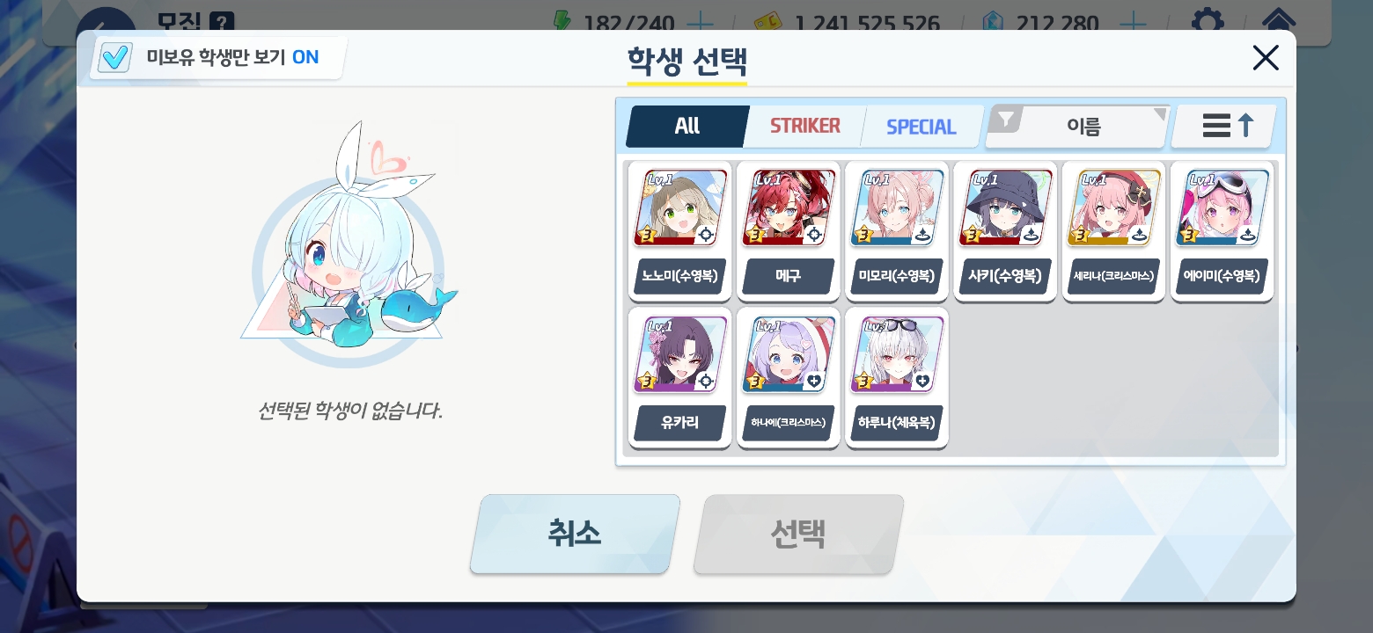This screenshot has width=1373, height=633.
Task: Close the 학생 선택 dialog with X
Action: (x=1265, y=58)
